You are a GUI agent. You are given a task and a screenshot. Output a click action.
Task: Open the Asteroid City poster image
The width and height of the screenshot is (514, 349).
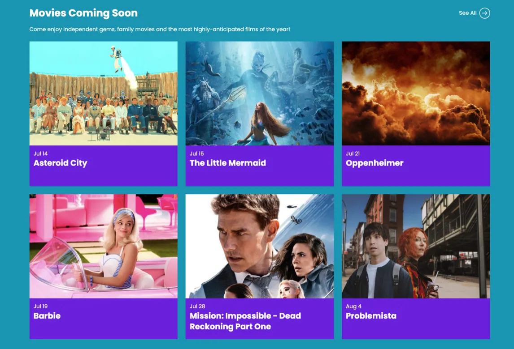coord(104,93)
